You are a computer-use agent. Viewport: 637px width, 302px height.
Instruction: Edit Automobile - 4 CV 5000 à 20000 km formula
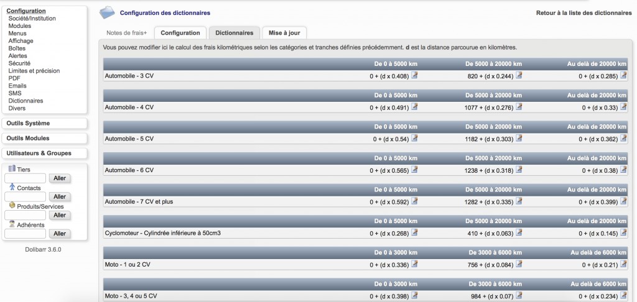coord(519,107)
